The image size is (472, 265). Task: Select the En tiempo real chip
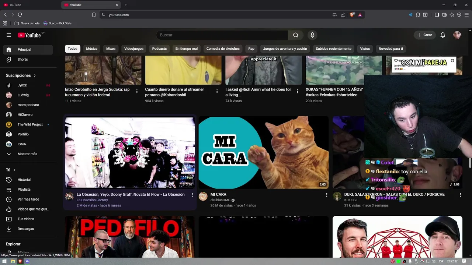point(187,49)
